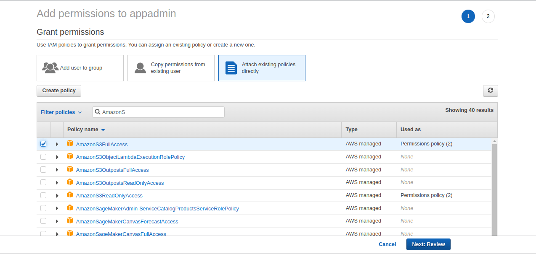Click the None value on AmazonS3ObjectLambdaExecutionRolePolicy row
The image size is (536, 254).
click(x=407, y=157)
